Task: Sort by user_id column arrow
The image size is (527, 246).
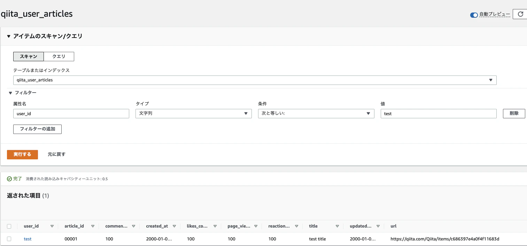Action: pyautogui.click(x=52, y=226)
